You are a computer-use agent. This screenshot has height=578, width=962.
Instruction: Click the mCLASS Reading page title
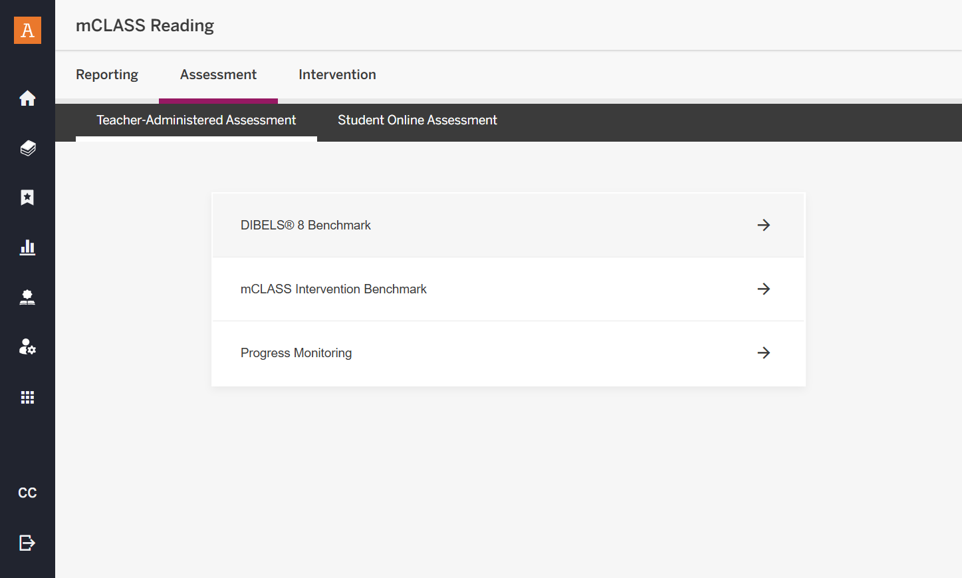click(145, 25)
